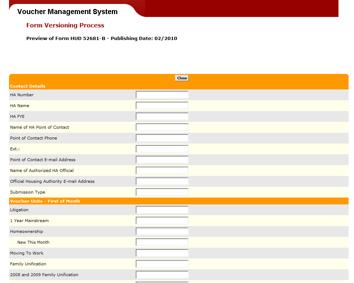Click the Ext. input box

click(162, 149)
